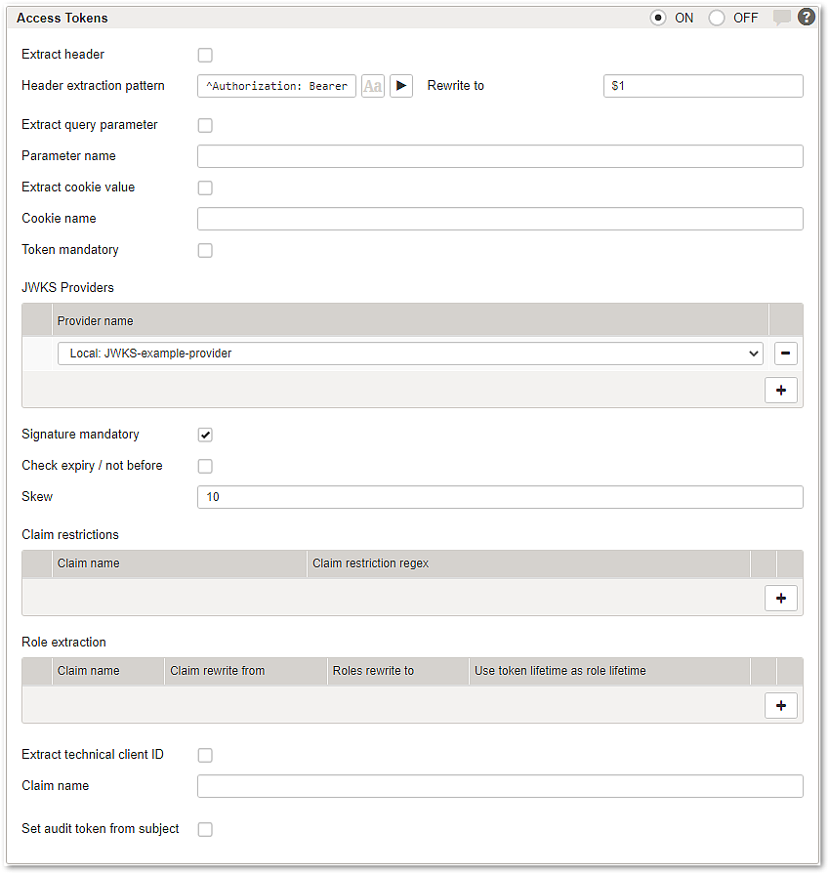Click the Role extraction section label

tap(63, 643)
